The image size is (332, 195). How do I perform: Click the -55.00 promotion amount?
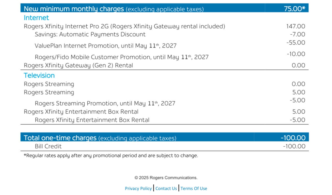(x=296, y=43)
